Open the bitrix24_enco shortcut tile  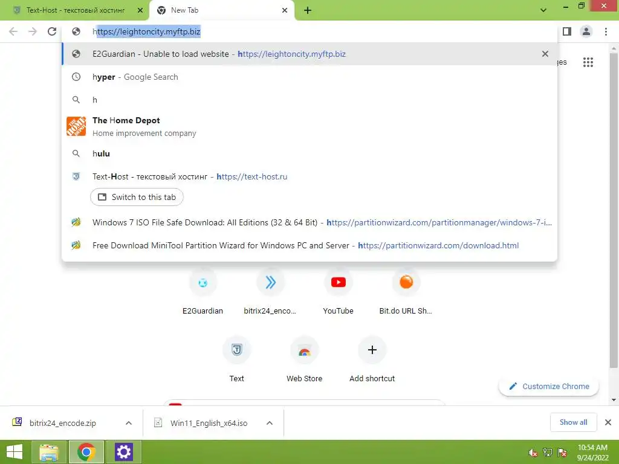click(x=270, y=292)
